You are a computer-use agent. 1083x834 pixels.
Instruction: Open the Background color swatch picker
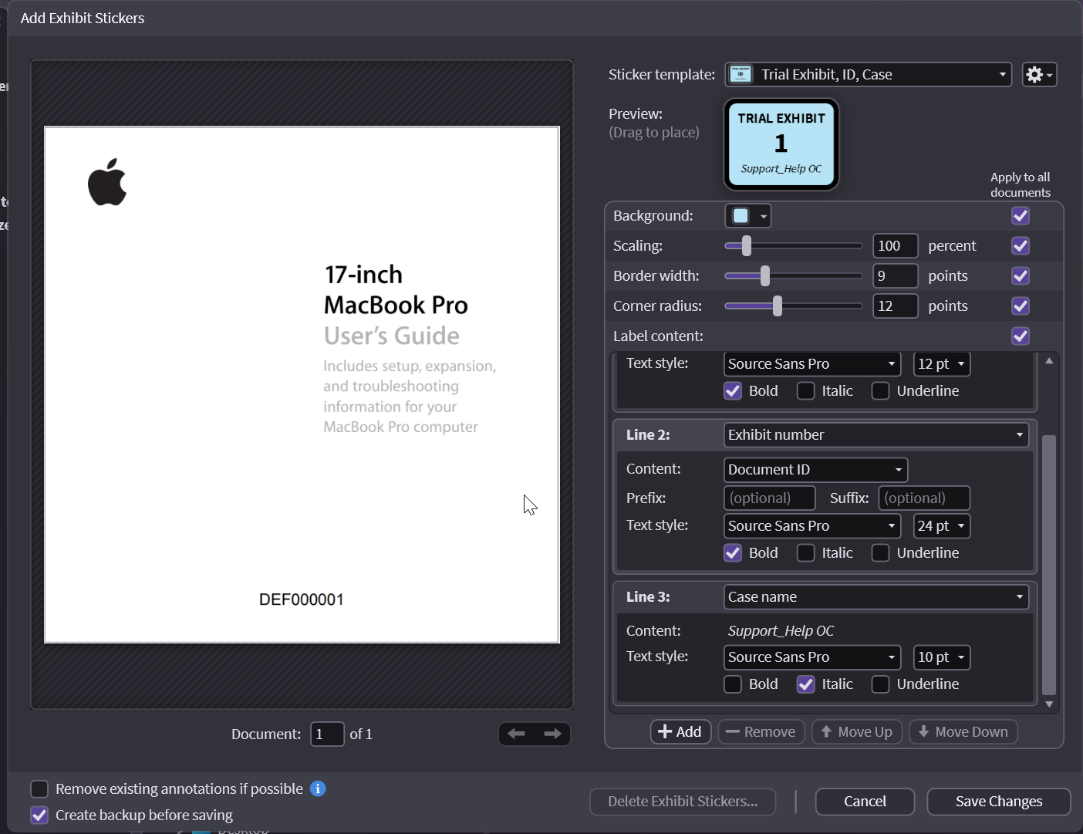point(747,216)
